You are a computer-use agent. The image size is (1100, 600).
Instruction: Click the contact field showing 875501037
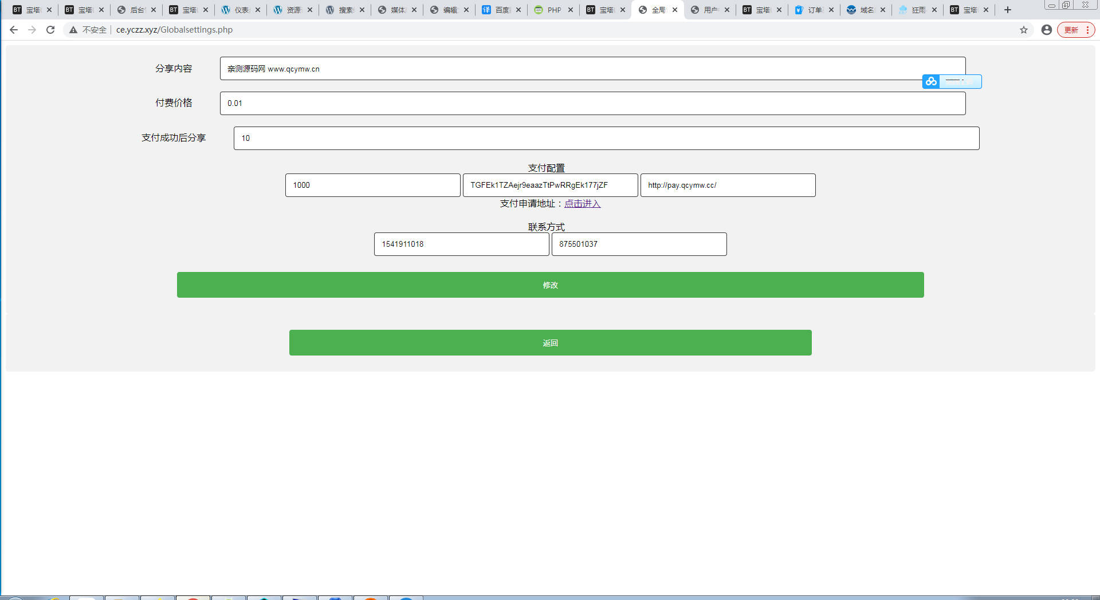pos(639,244)
